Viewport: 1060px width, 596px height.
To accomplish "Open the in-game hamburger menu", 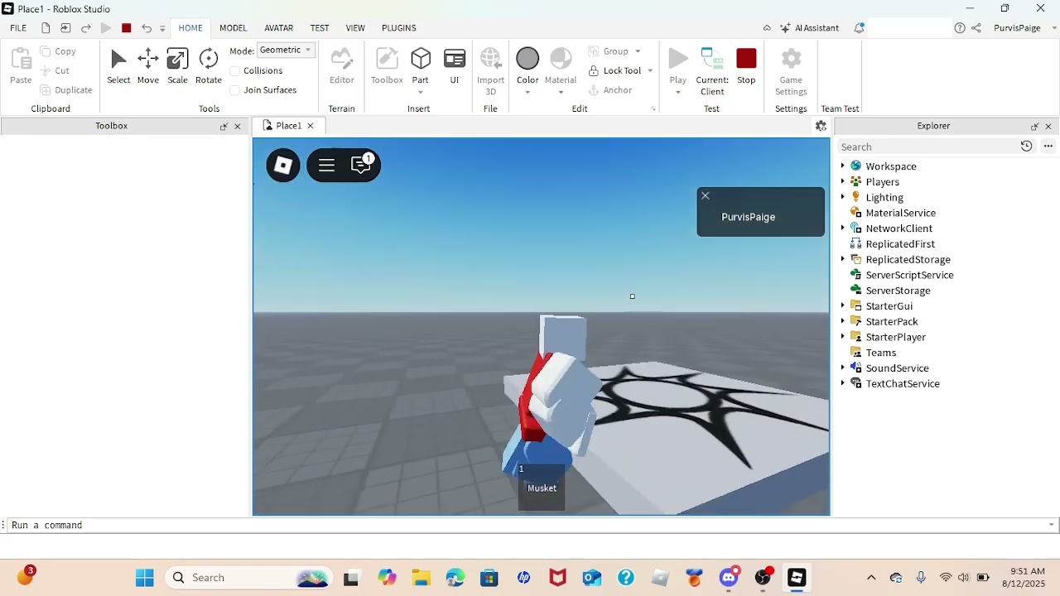I will pyautogui.click(x=326, y=166).
